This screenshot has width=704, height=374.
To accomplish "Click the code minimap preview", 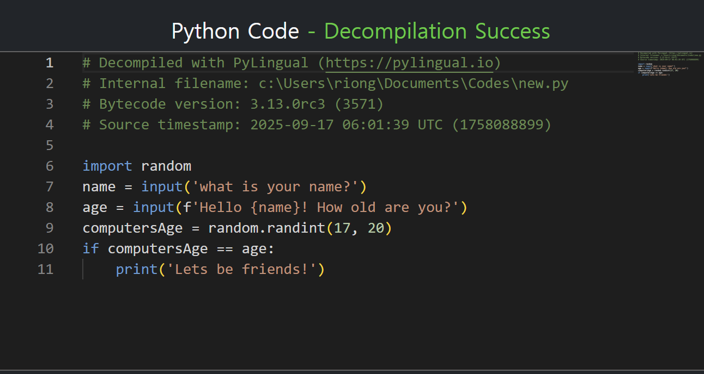I will (669, 64).
